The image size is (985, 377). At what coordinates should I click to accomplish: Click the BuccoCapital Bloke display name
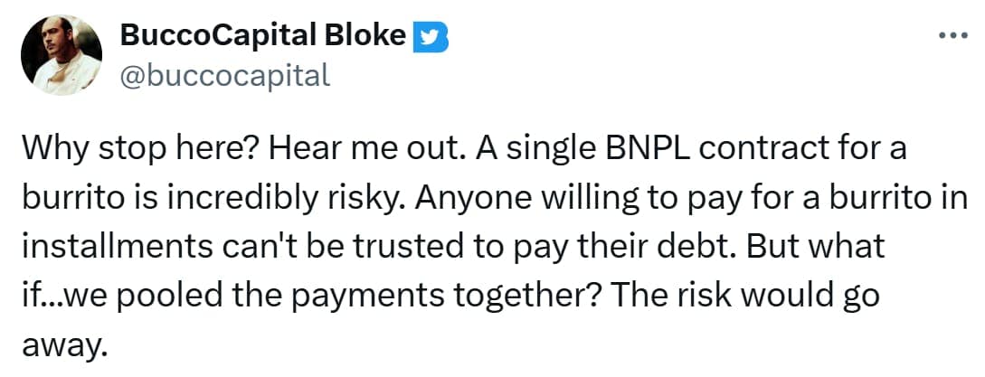pos(262,35)
